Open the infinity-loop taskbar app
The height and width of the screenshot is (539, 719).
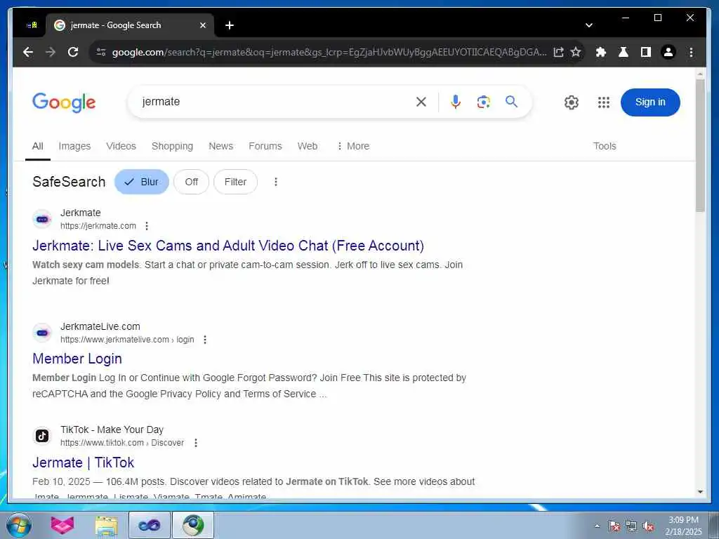pyautogui.click(x=149, y=525)
